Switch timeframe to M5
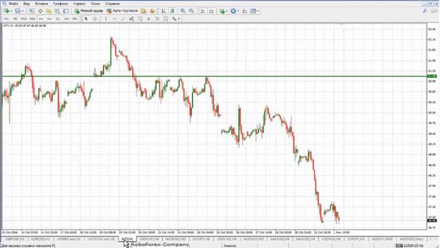The height and width of the screenshot is (248, 440). pos(15,19)
